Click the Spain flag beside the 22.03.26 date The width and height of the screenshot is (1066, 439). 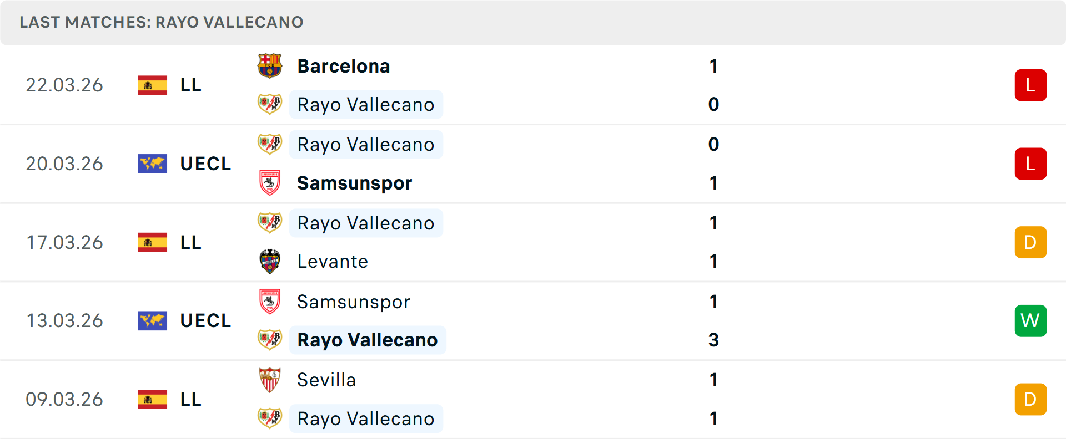point(152,85)
